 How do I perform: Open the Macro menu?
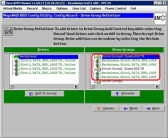coord(47,9)
